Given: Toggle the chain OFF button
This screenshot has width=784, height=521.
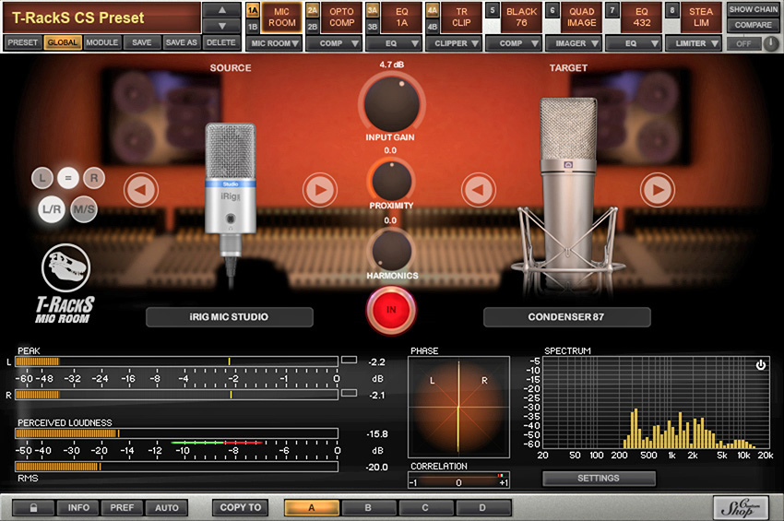Looking at the screenshot, I should click(x=743, y=43).
